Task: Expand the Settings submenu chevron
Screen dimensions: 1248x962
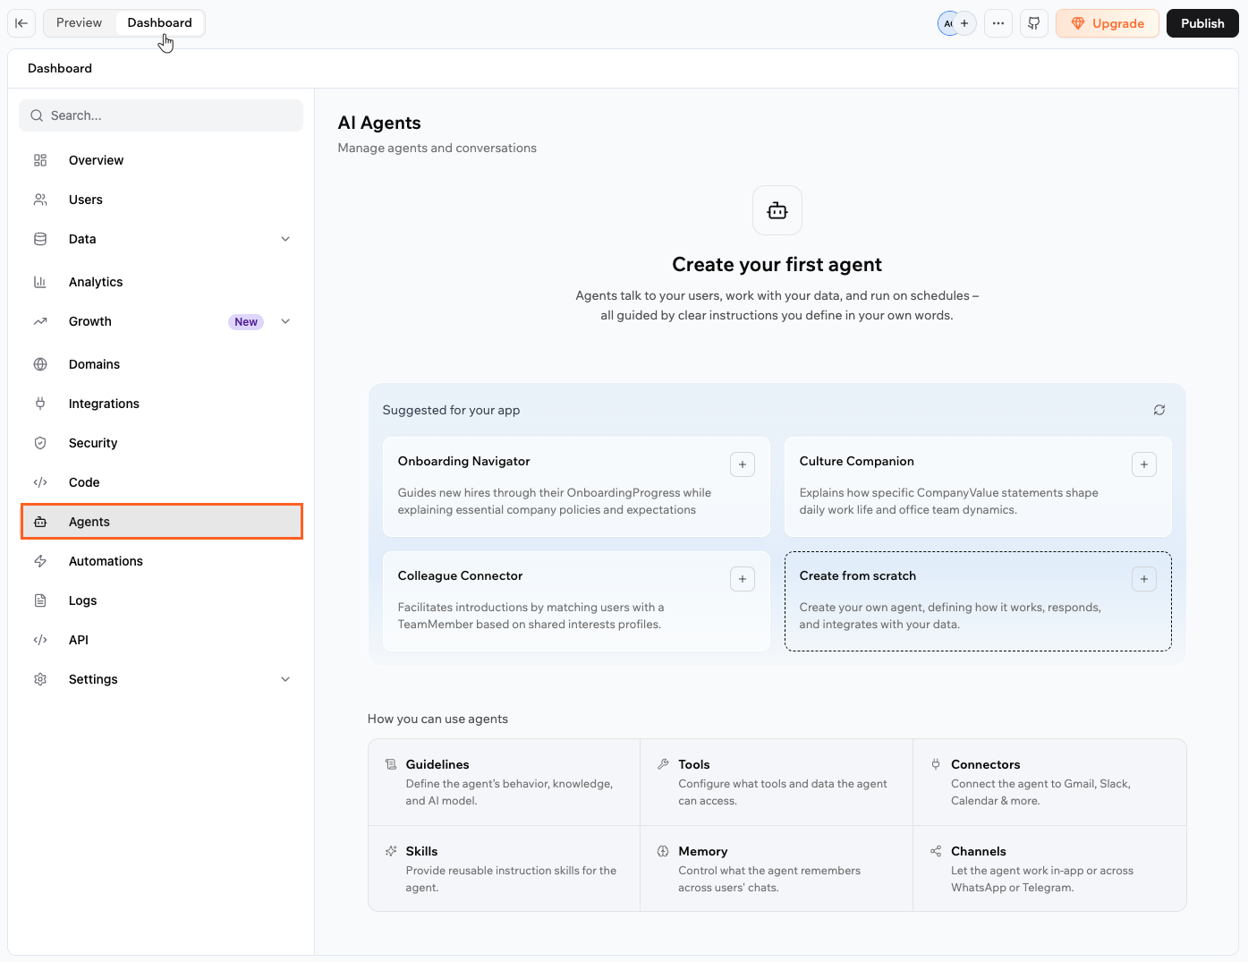Action: click(x=285, y=679)
